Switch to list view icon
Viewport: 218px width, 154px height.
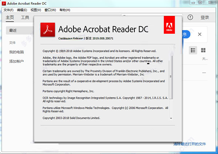point(193,50)
